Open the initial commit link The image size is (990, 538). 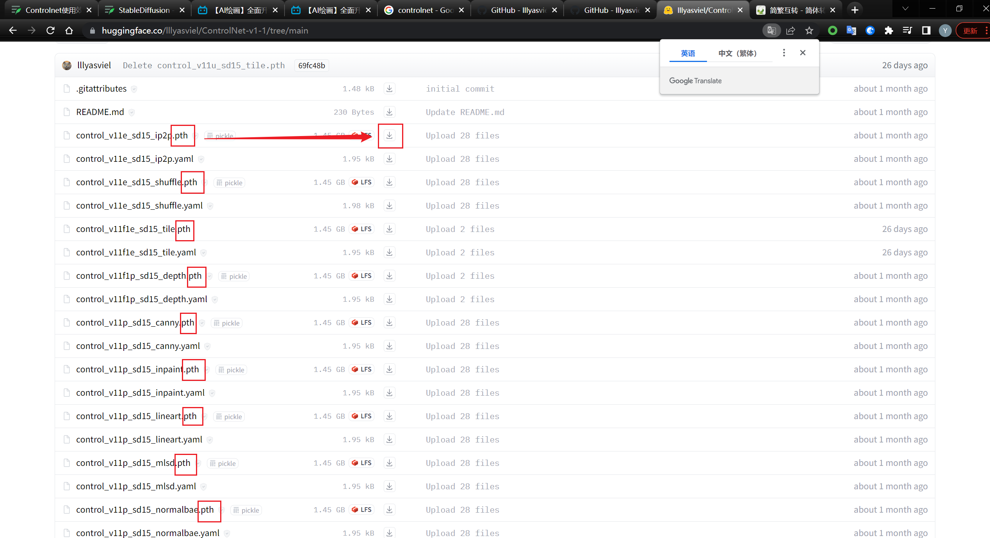[x=460, y=89]
